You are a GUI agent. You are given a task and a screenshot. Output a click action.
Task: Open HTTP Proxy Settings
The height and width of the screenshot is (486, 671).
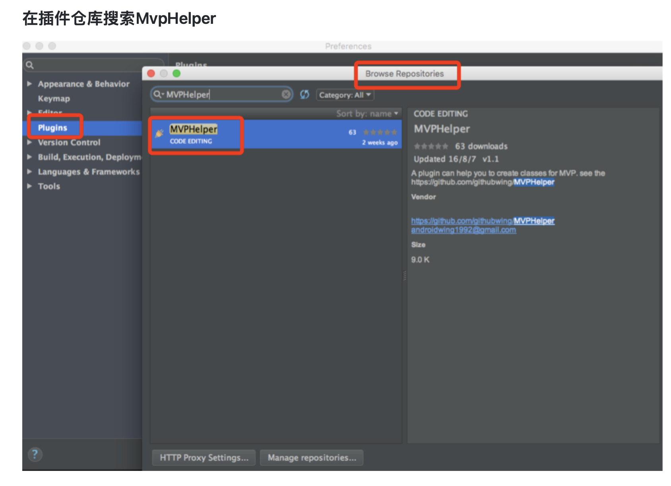pos(203,457)
